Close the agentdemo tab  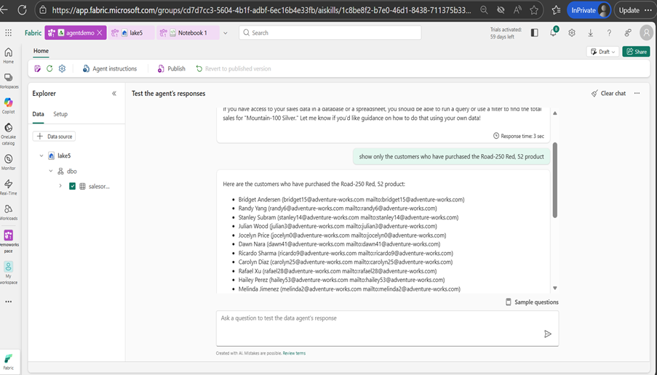point(99,33)
